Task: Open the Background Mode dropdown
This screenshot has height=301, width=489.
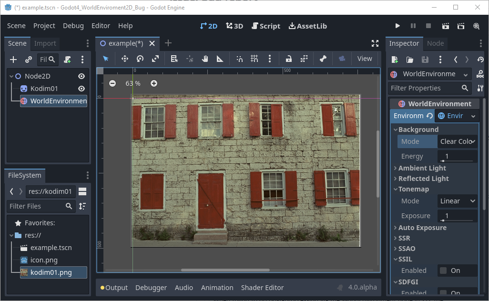Action: [x=457, y=141]
